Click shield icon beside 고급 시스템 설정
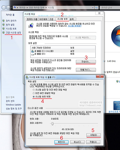 coord(4,32)
